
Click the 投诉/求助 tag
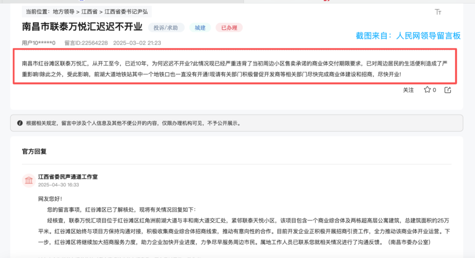point(166,28)
